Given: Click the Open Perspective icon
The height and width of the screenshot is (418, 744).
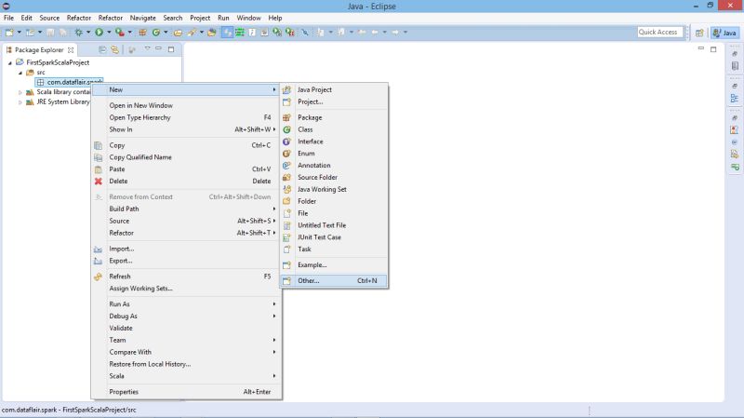Looking at the screenshot, I should (699, 33).
